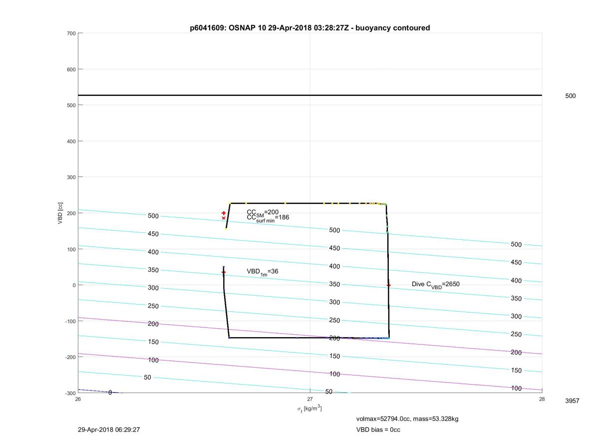Click the red plus marker beside CC_SM=200
This screenshot has width=599, height=442.
tap(224, 213)
